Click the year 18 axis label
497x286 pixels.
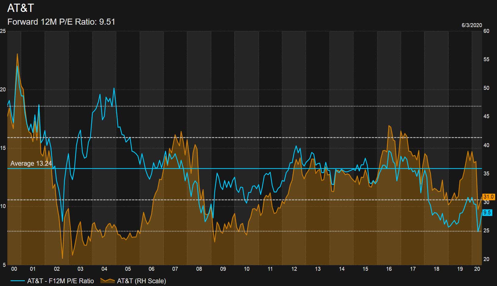click(436, 269)
